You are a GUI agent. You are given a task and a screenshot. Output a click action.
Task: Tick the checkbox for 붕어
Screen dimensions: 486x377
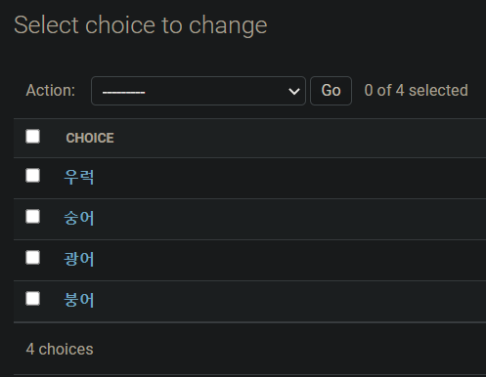(x=32, y=299)
